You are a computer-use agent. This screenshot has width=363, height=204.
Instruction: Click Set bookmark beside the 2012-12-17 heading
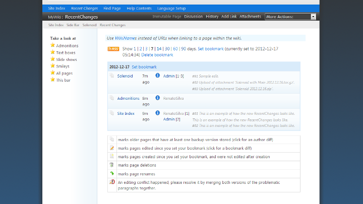tap(144, 66)
